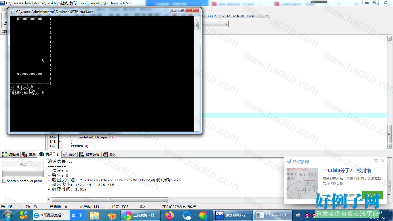Screen dimensions: 393x221
Task: Click the 关闭 tab in bottom panel
Action: click(x=110, y=155)
